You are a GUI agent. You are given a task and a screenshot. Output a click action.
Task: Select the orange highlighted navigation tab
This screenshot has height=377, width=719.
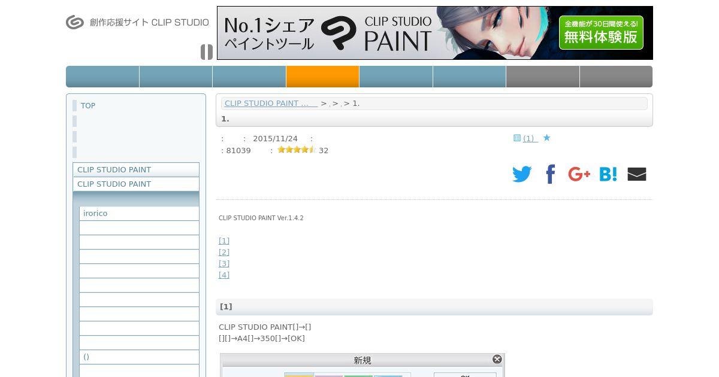click(322, 77)
